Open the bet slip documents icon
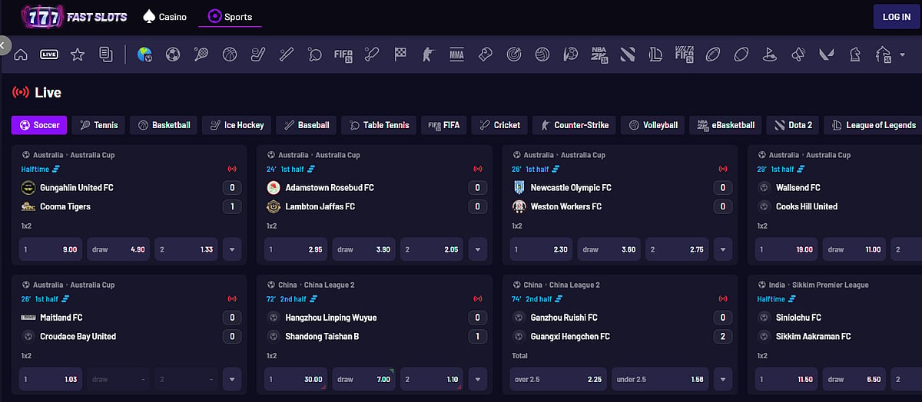This screenshot has width=922, height=402. (x=106, y=54)
